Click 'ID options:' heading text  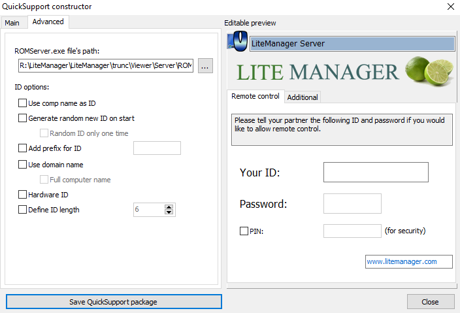point(31,87)
